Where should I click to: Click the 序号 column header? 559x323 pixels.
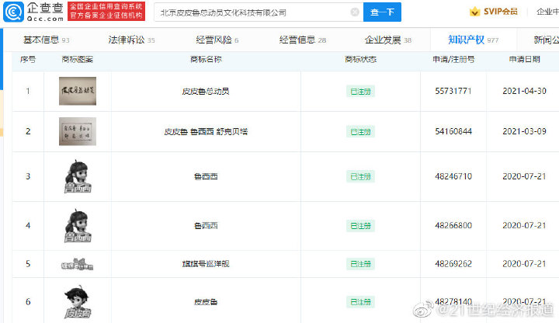tap(28, 60)
